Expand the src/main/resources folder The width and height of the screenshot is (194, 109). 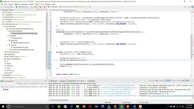click(x=3, y=52)
